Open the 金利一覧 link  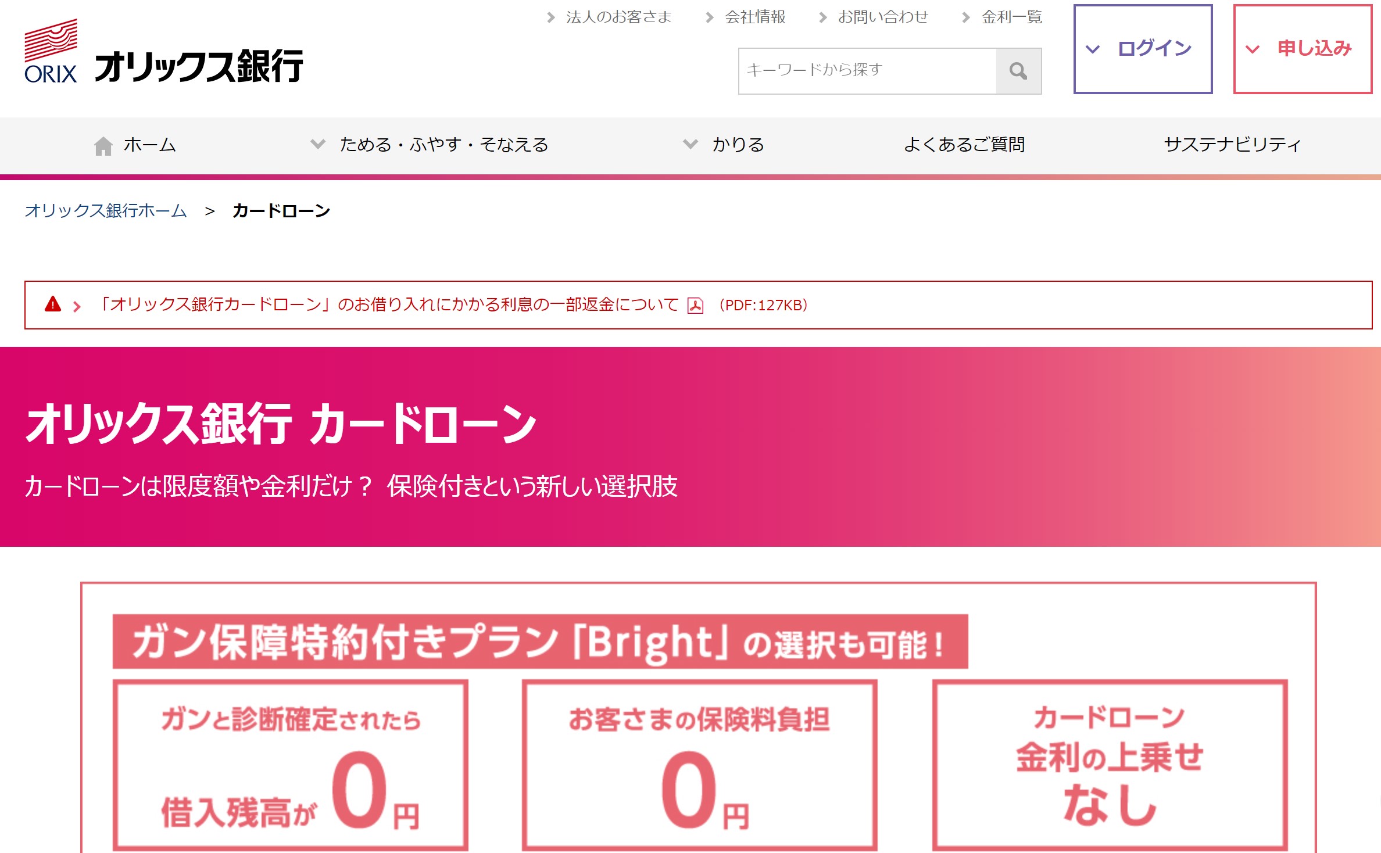click(1011, 17)
